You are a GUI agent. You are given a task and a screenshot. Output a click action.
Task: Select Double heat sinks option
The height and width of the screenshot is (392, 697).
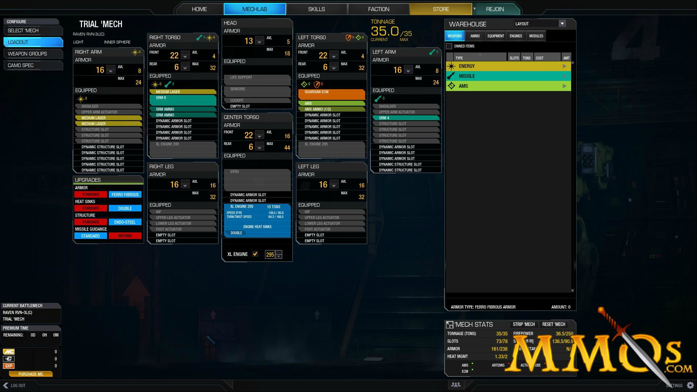pos(125,209)
